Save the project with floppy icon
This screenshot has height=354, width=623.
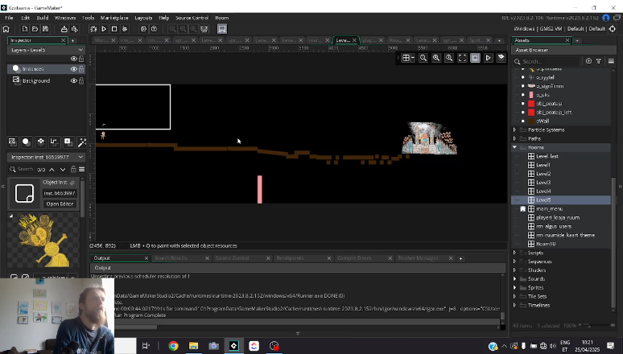(x=45, y=29)
